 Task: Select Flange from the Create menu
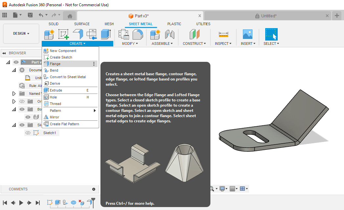(56, 64)
